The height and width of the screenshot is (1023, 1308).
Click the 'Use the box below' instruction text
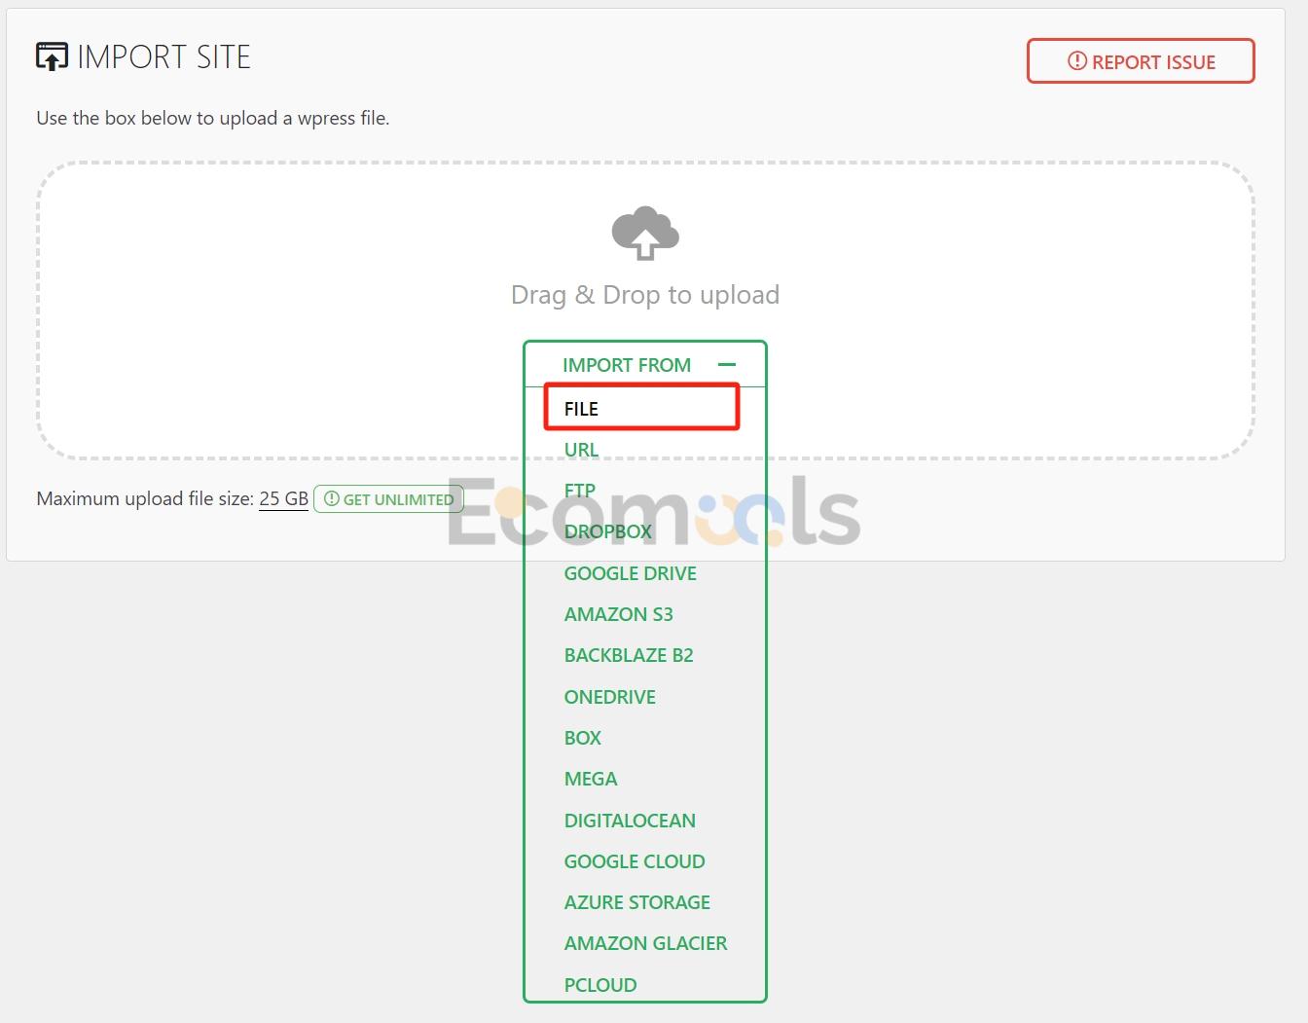(213, 118)
